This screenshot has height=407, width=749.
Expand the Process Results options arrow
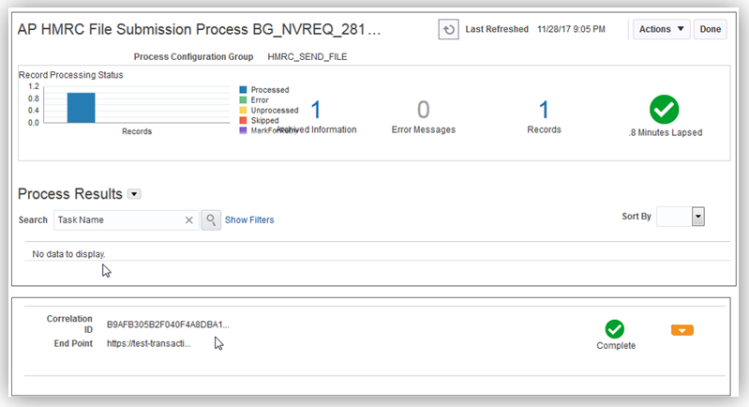click(x=134, y=194)
